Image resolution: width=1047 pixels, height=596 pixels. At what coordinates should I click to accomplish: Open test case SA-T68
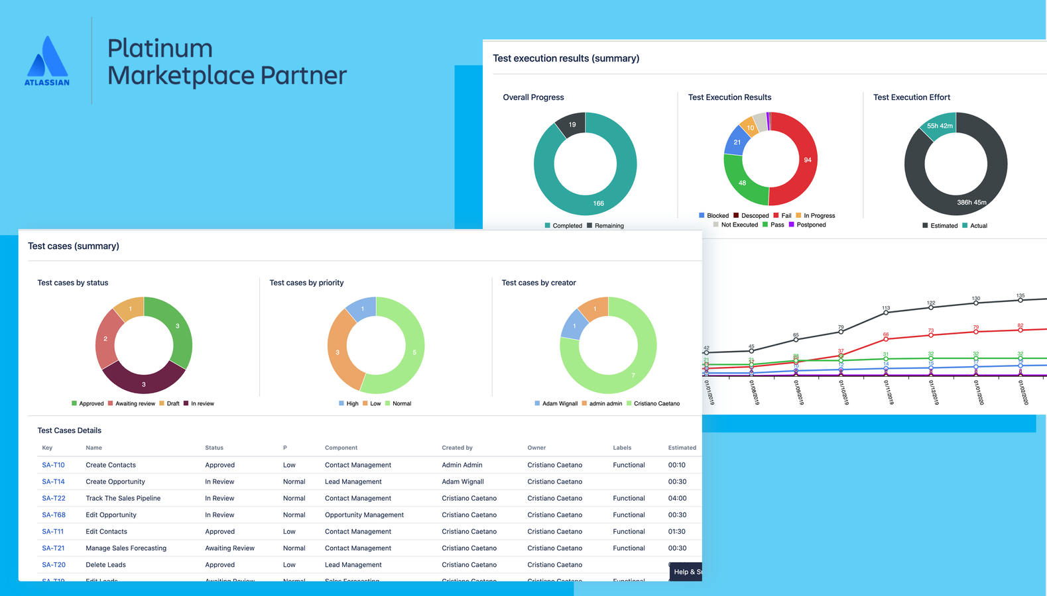click(x=54, y=515)
